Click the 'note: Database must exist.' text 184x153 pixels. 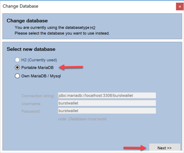tap(82, 119)
